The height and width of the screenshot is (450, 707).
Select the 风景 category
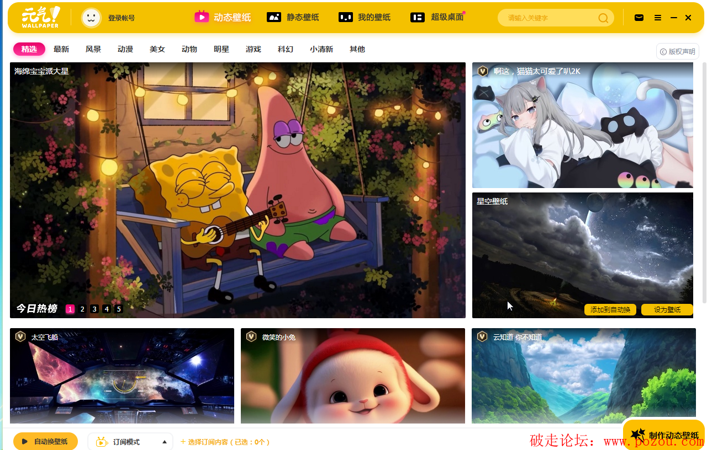point(93,49)
